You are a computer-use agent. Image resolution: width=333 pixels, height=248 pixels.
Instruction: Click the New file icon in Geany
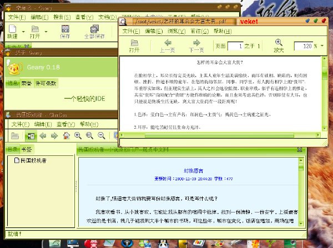click(12, 29)
